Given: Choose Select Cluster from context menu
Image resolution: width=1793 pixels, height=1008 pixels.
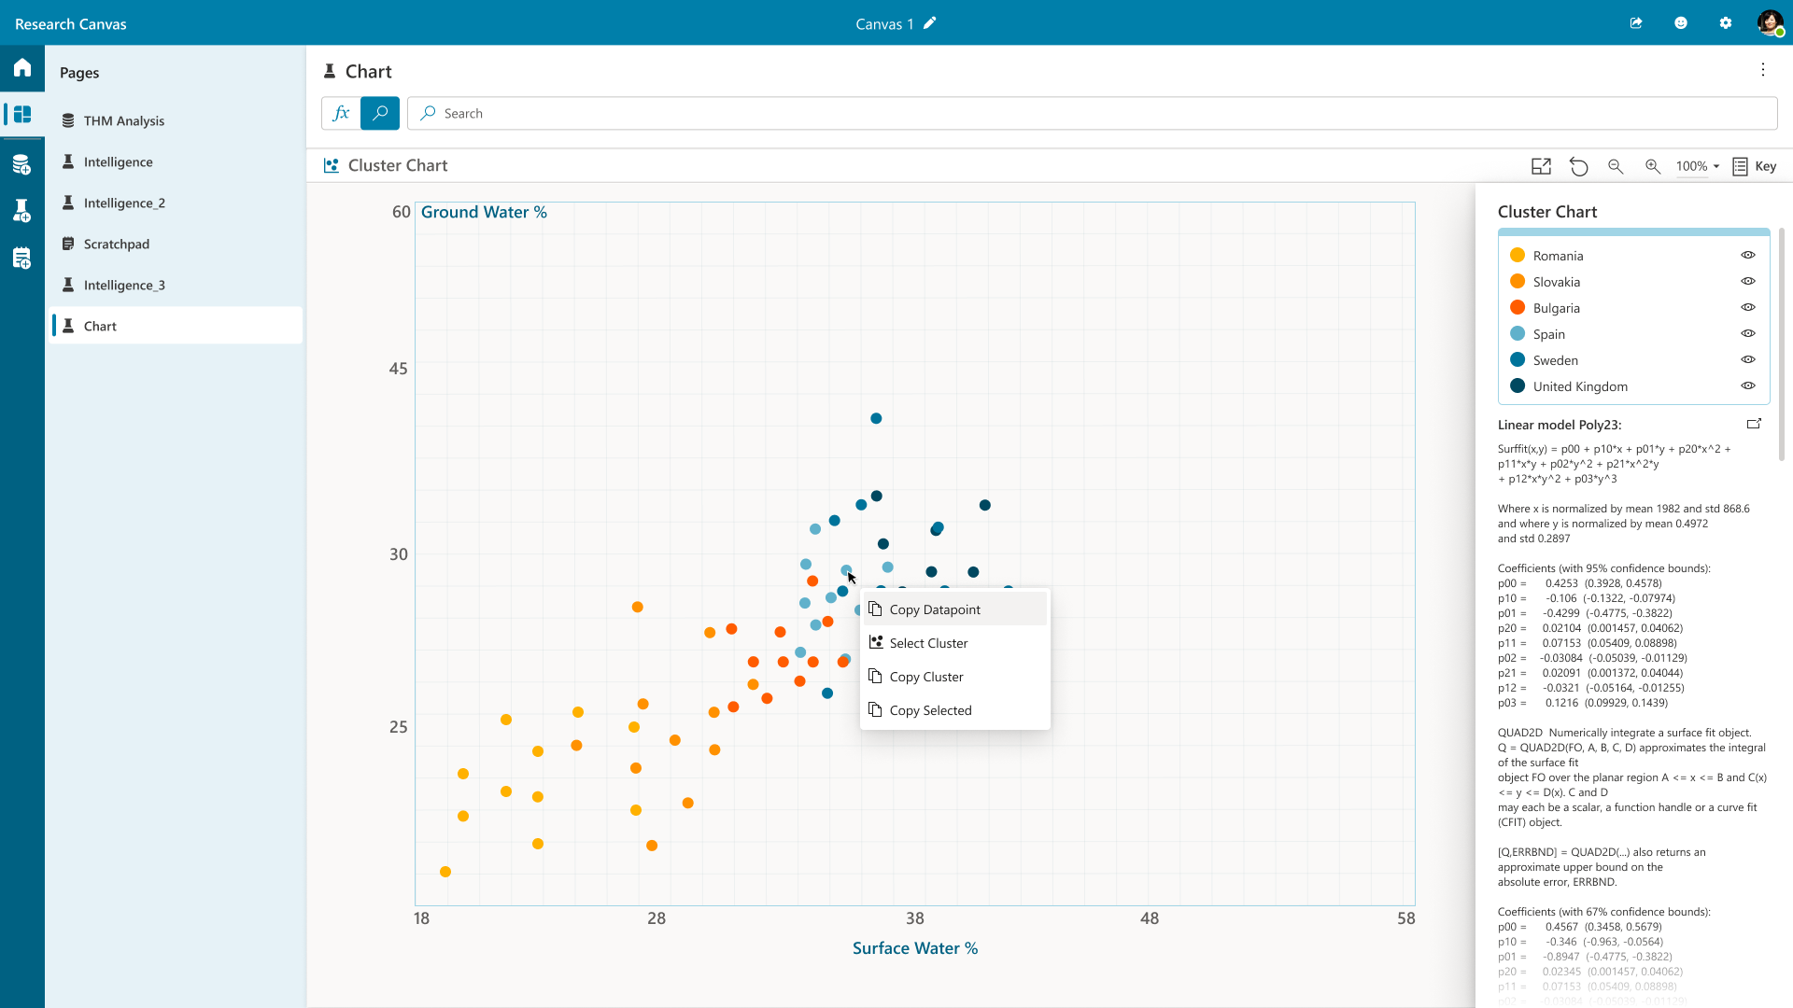Looking at the screenshot, I should (x=928, y=643).
